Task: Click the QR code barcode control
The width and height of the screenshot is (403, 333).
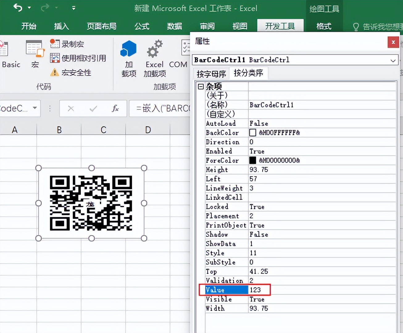Action: coord(91,203)
